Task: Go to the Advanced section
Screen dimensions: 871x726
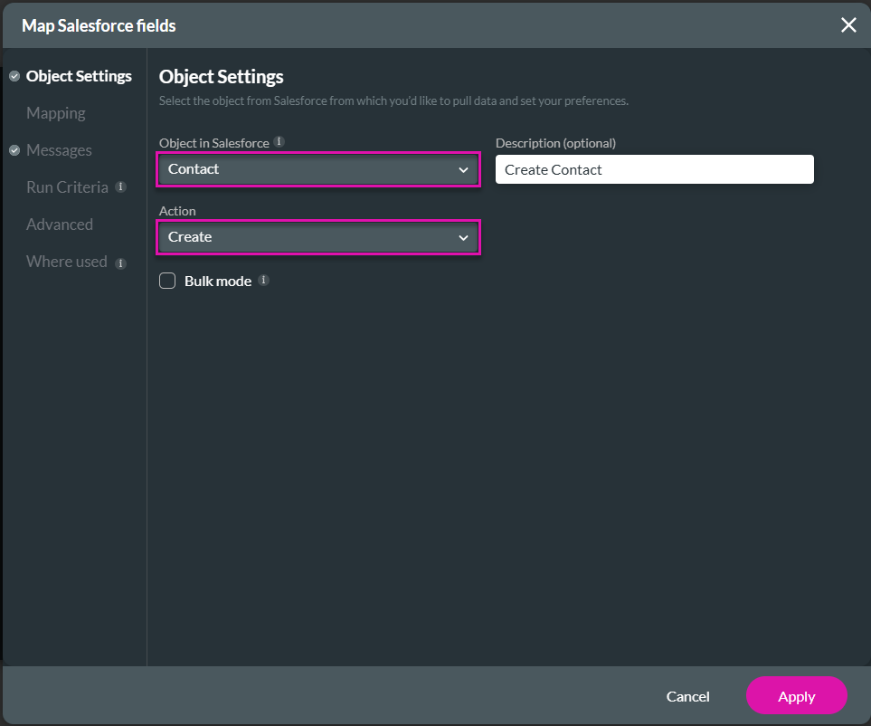Action: (x=59, y=224)
